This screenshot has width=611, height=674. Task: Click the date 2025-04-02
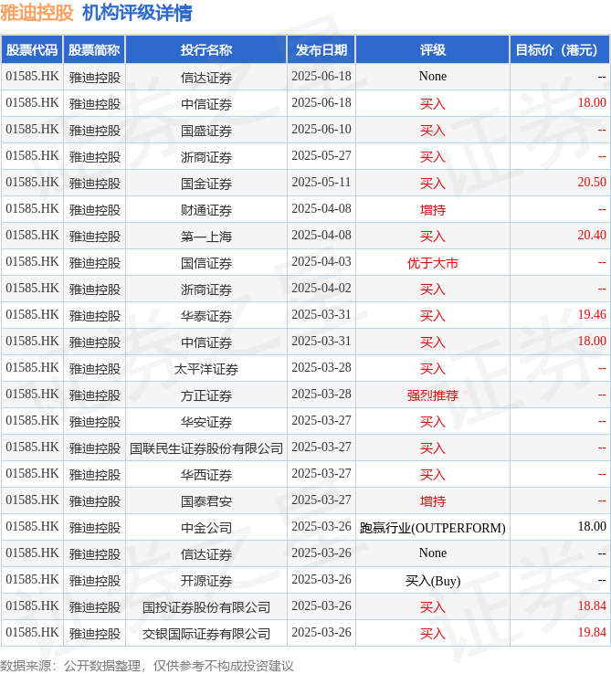point(321,288)
